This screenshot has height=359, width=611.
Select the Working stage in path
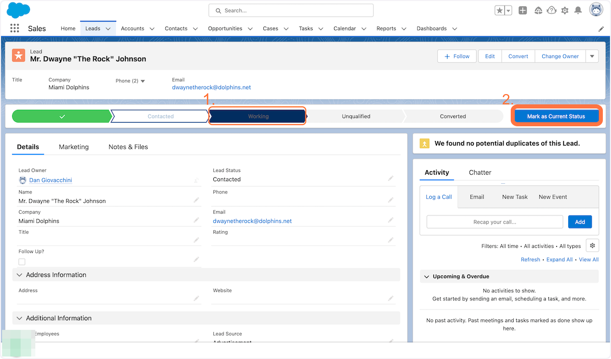(x=258, y=116)
